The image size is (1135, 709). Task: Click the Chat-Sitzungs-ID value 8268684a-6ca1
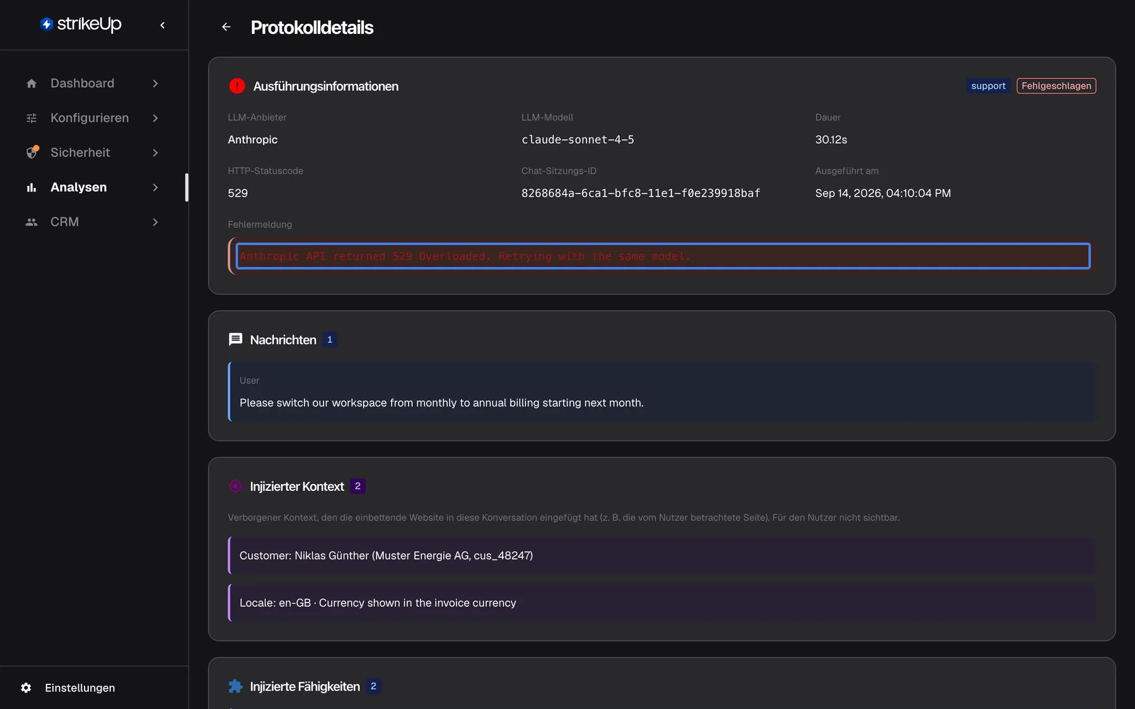641,193
